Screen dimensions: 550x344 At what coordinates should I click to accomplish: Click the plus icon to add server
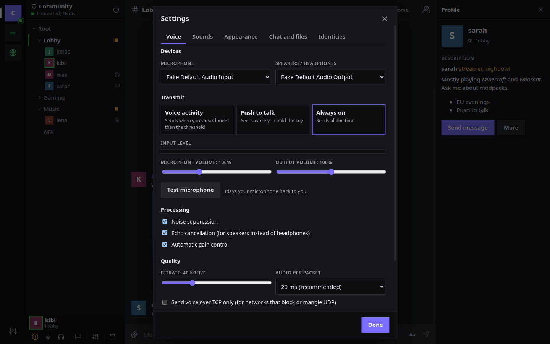13,33
